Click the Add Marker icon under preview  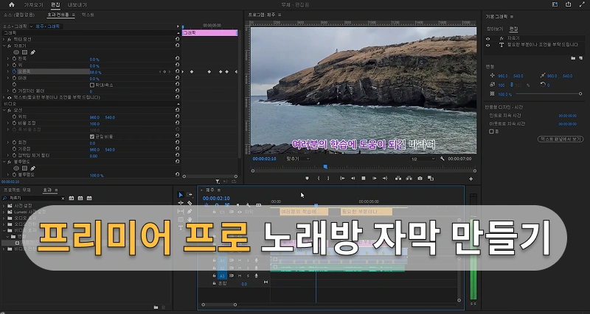[307, 178]
